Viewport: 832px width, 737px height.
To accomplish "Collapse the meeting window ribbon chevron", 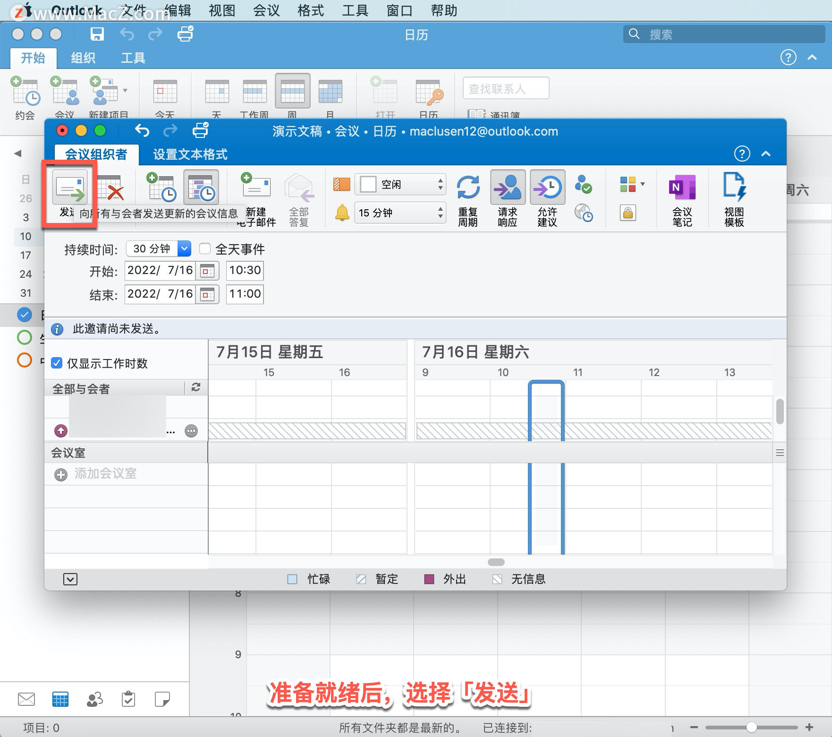I will [x=766, y=154].
